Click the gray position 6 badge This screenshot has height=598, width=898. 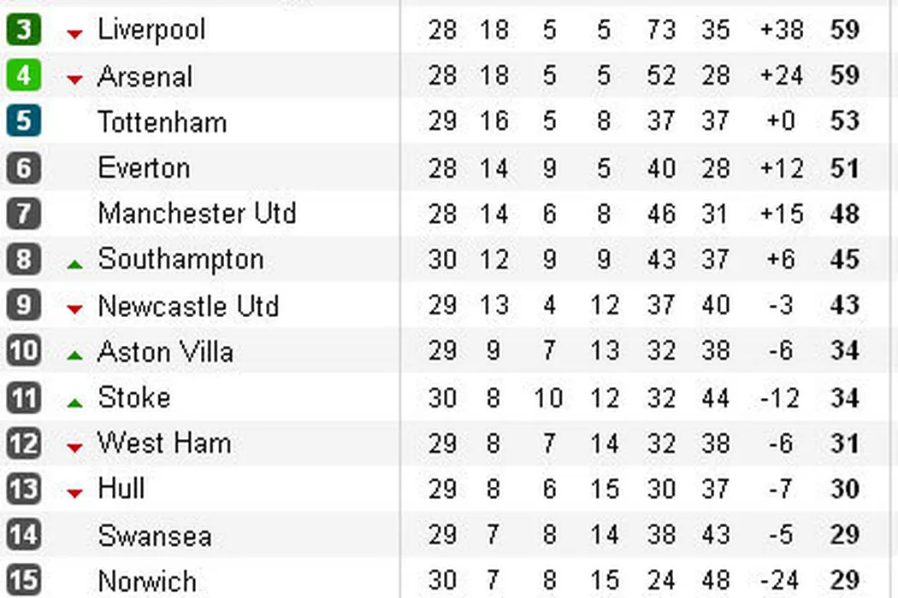click(23, 167)
